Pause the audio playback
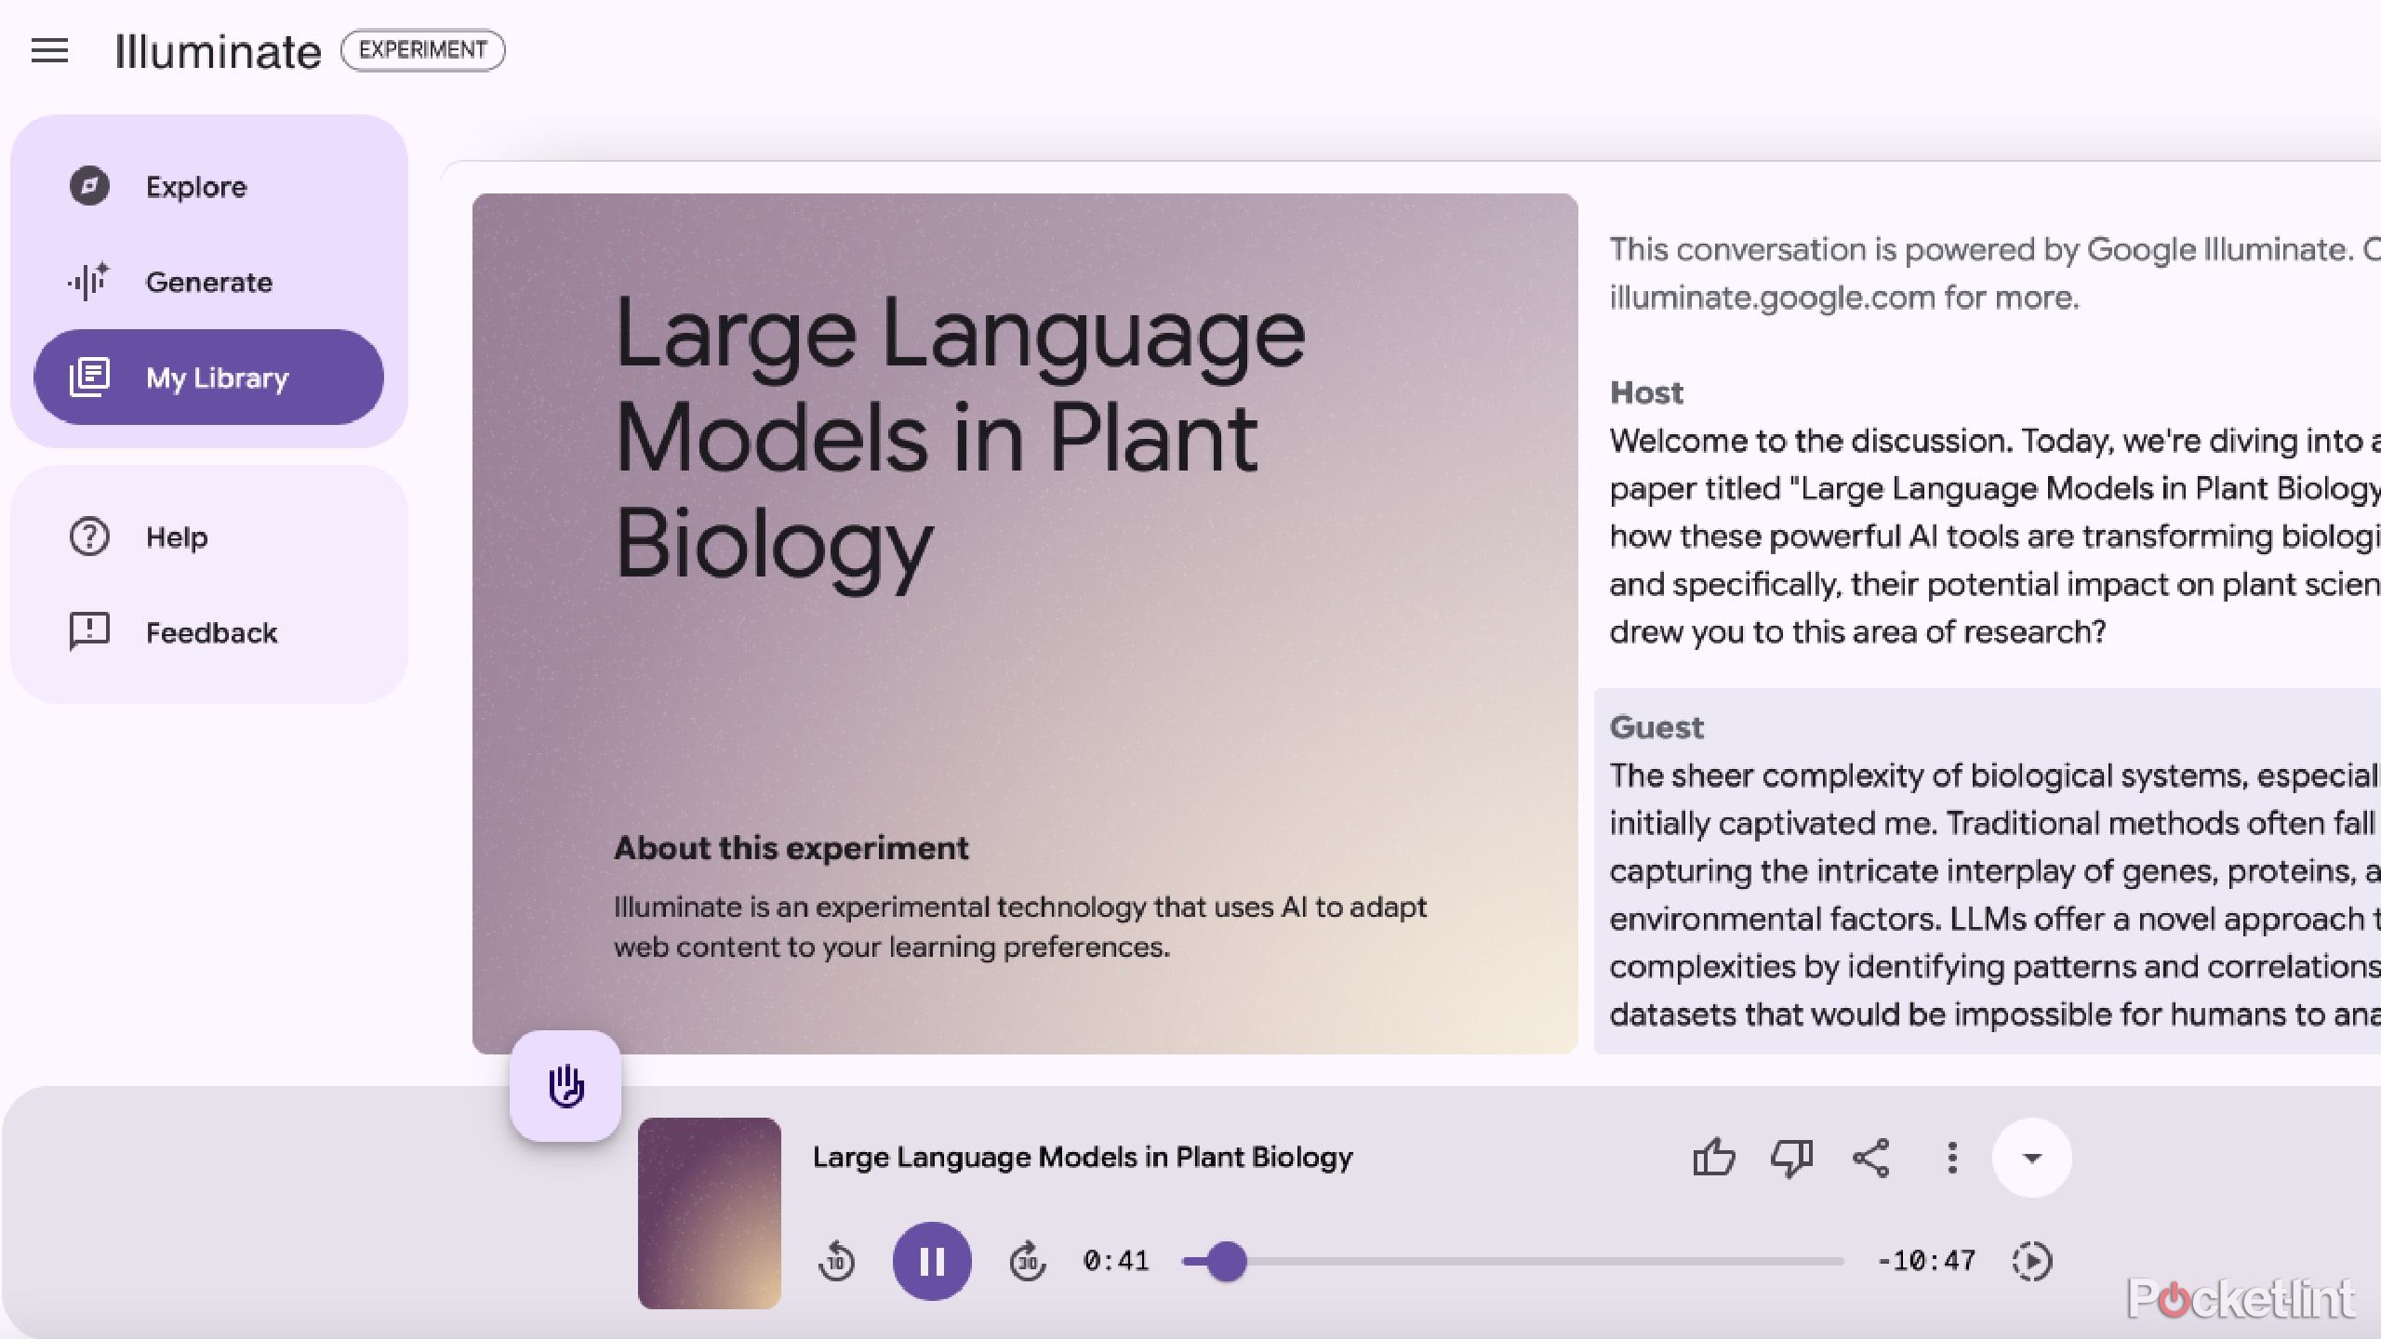 932,1262
